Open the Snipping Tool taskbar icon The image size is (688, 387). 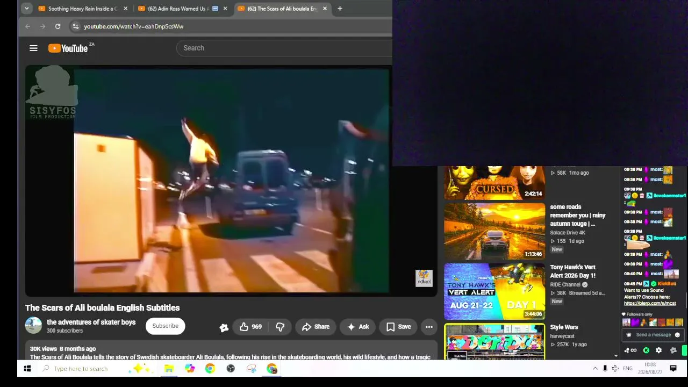(252, 369)
